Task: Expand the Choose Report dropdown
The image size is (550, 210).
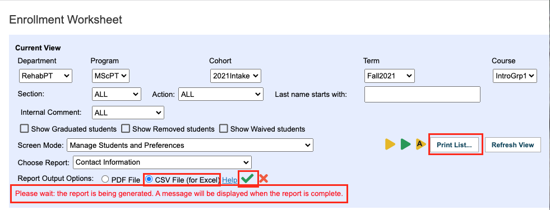Action: pos(162,162)
